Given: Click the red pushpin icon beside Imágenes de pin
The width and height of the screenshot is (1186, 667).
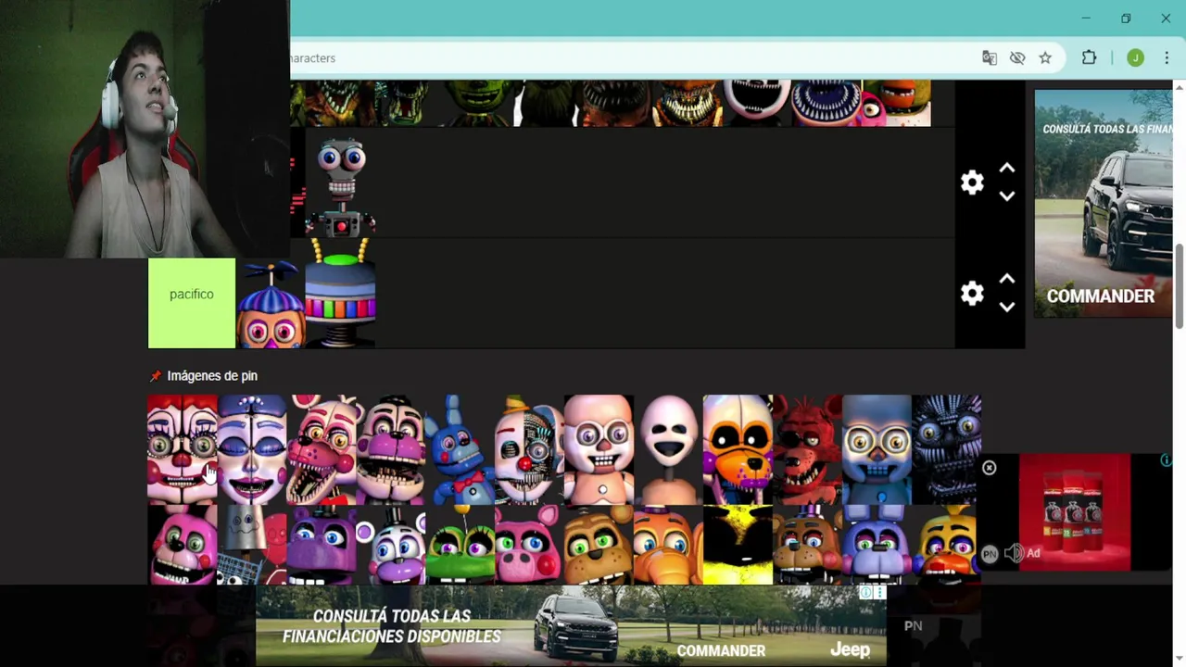Looking at the screenshot, I should [x=156, y=376].
